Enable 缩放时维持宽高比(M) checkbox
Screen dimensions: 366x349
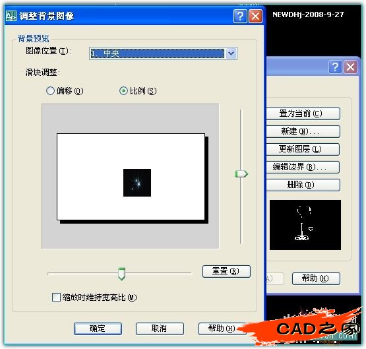(56, 297)
